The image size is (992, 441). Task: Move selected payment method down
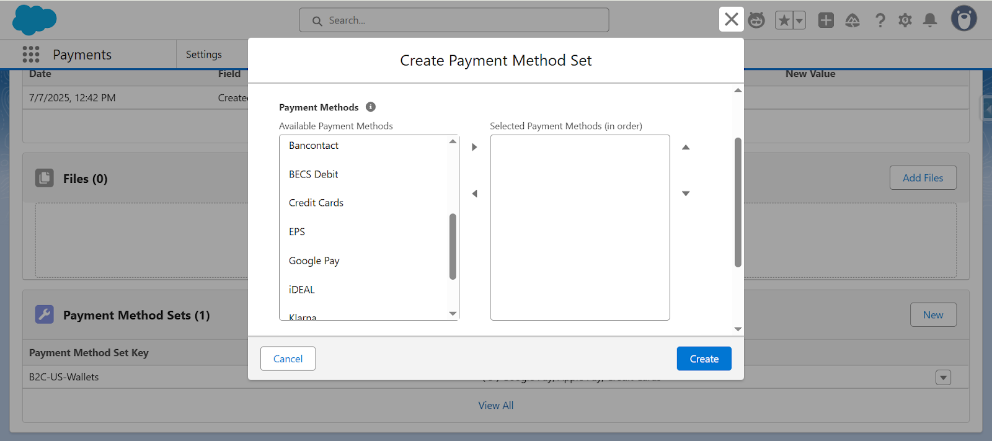coord(686,194)
